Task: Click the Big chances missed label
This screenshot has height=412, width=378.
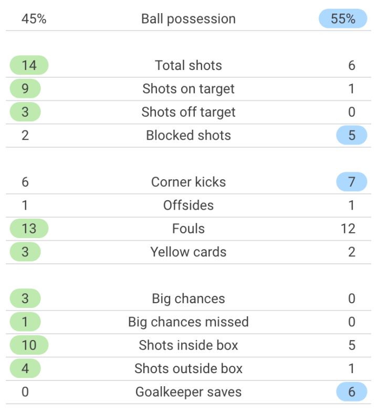Action: (188, 322)
